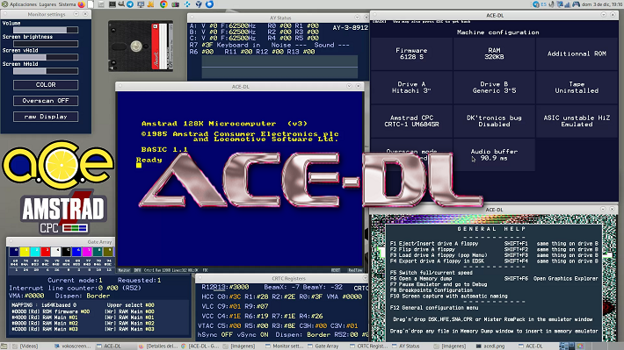Select Gate Array magenta swatch 7
This screenshot has width=624, height=350.
tap(87, 252)
